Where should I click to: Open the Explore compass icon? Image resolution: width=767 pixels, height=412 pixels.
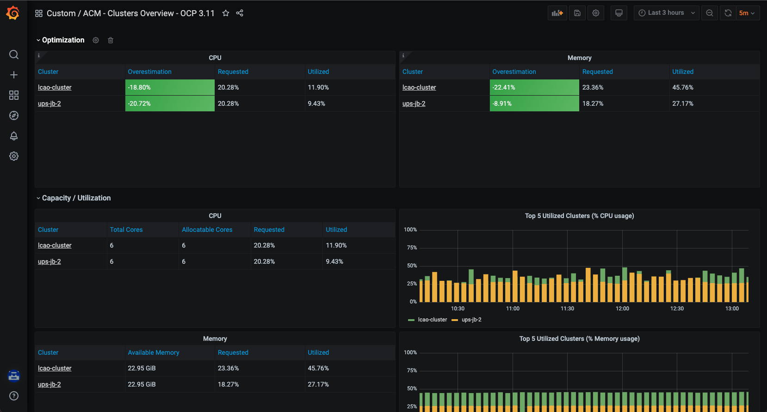click(14, 115)
